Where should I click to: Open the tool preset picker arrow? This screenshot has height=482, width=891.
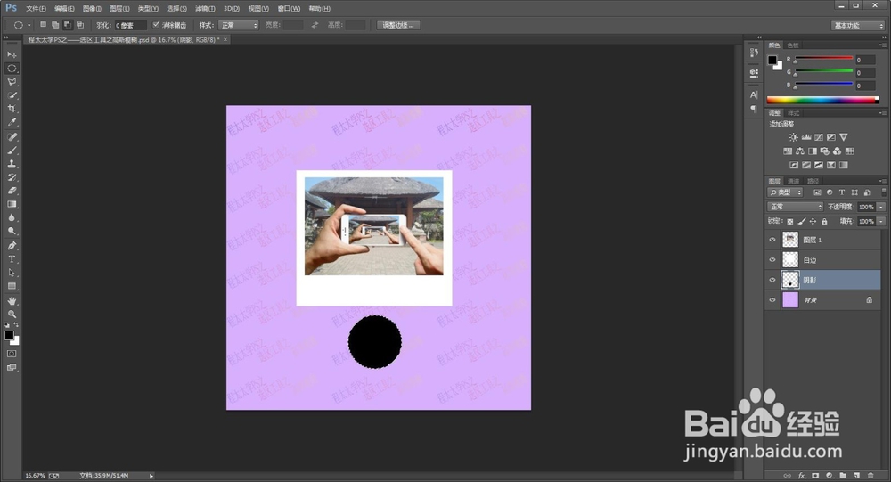(x=29, y=25)
